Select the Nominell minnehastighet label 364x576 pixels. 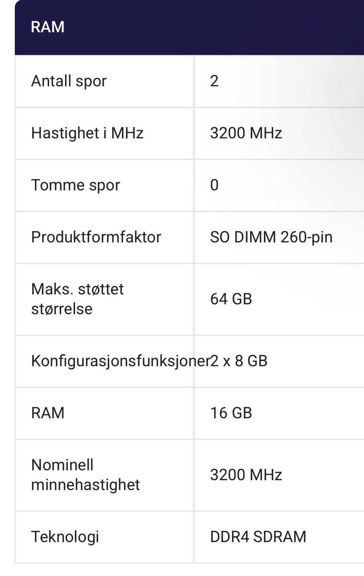click(x=85, y=474)
